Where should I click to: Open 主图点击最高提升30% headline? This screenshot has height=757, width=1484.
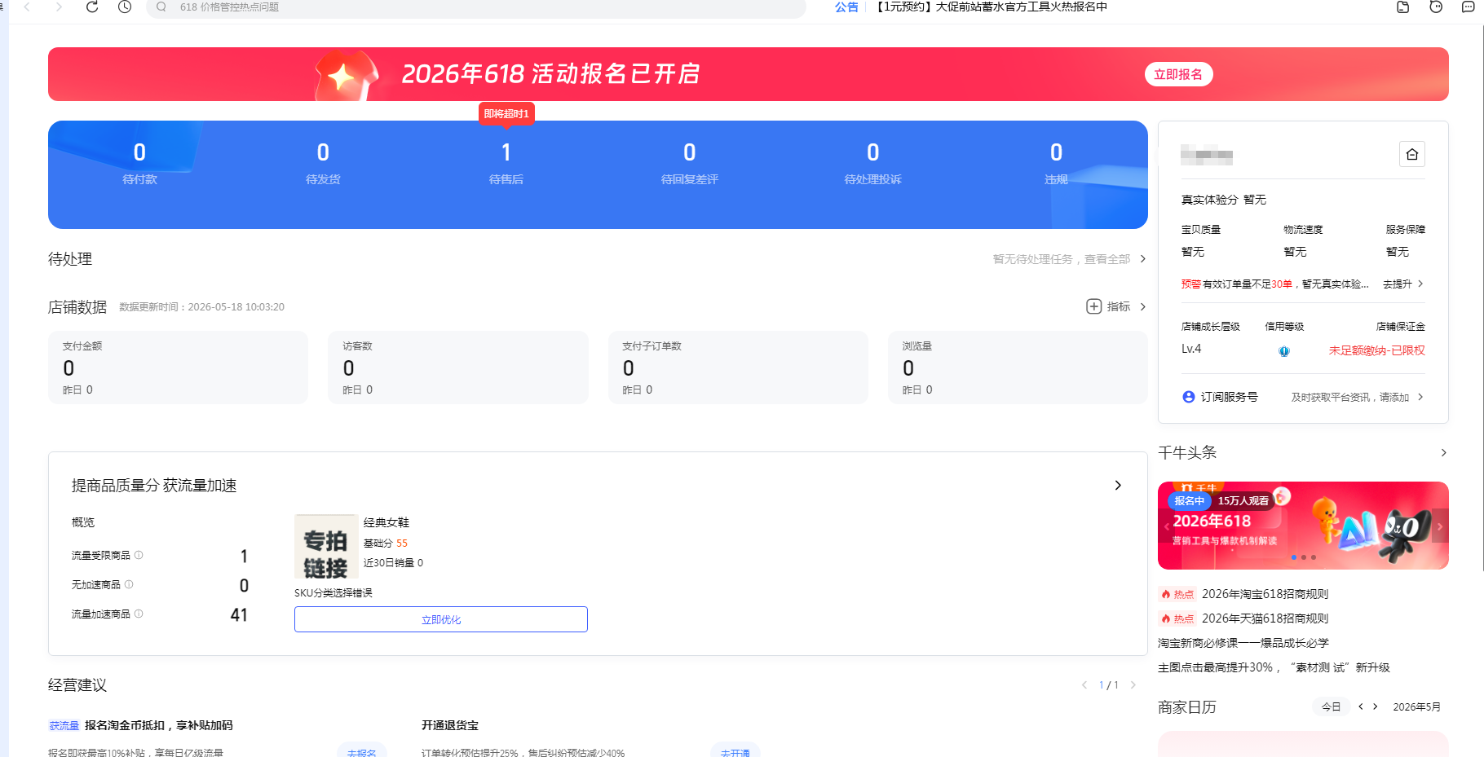[1274, 667]
